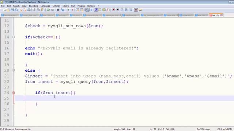Open Find with the binoculars icon
The image size is (234, 131).
pyautogui.click(x=58, y=10)
